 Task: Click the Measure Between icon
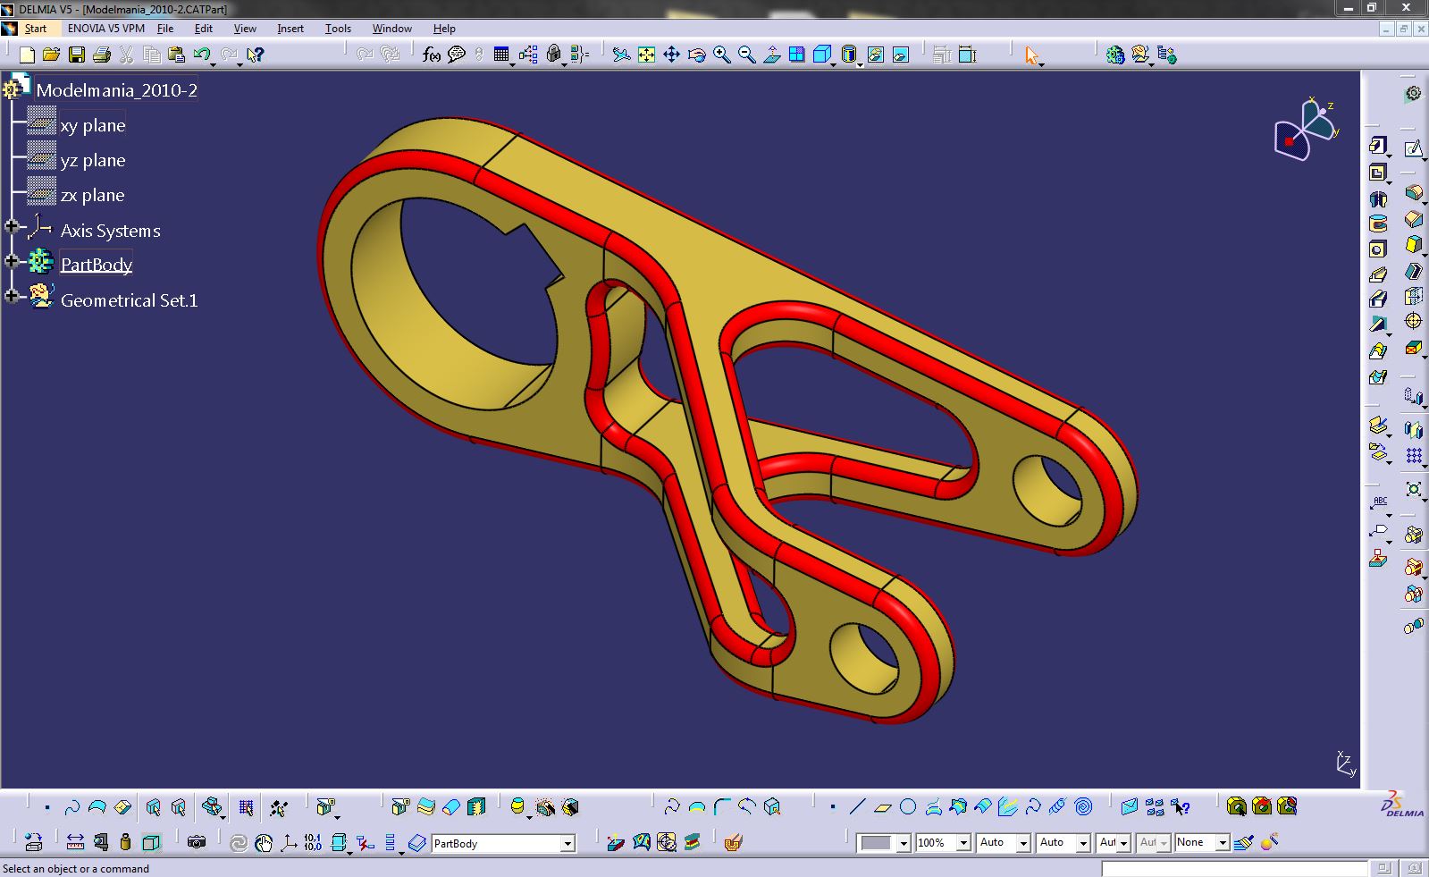(75, 842)
